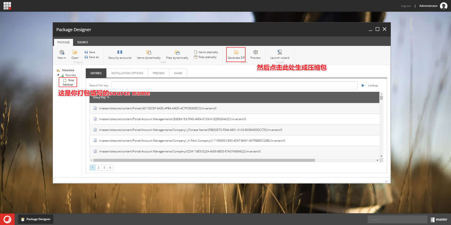Screen dimensions: 451x225
Task: Collapse the Sources tree node
Action: [58, 75]
